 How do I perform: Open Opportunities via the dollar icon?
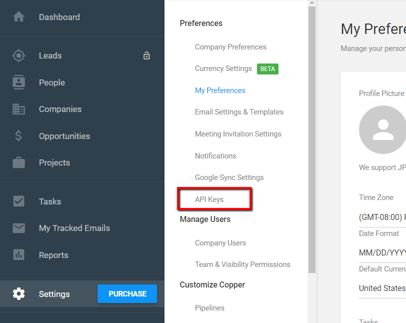(x=18, y=135)
